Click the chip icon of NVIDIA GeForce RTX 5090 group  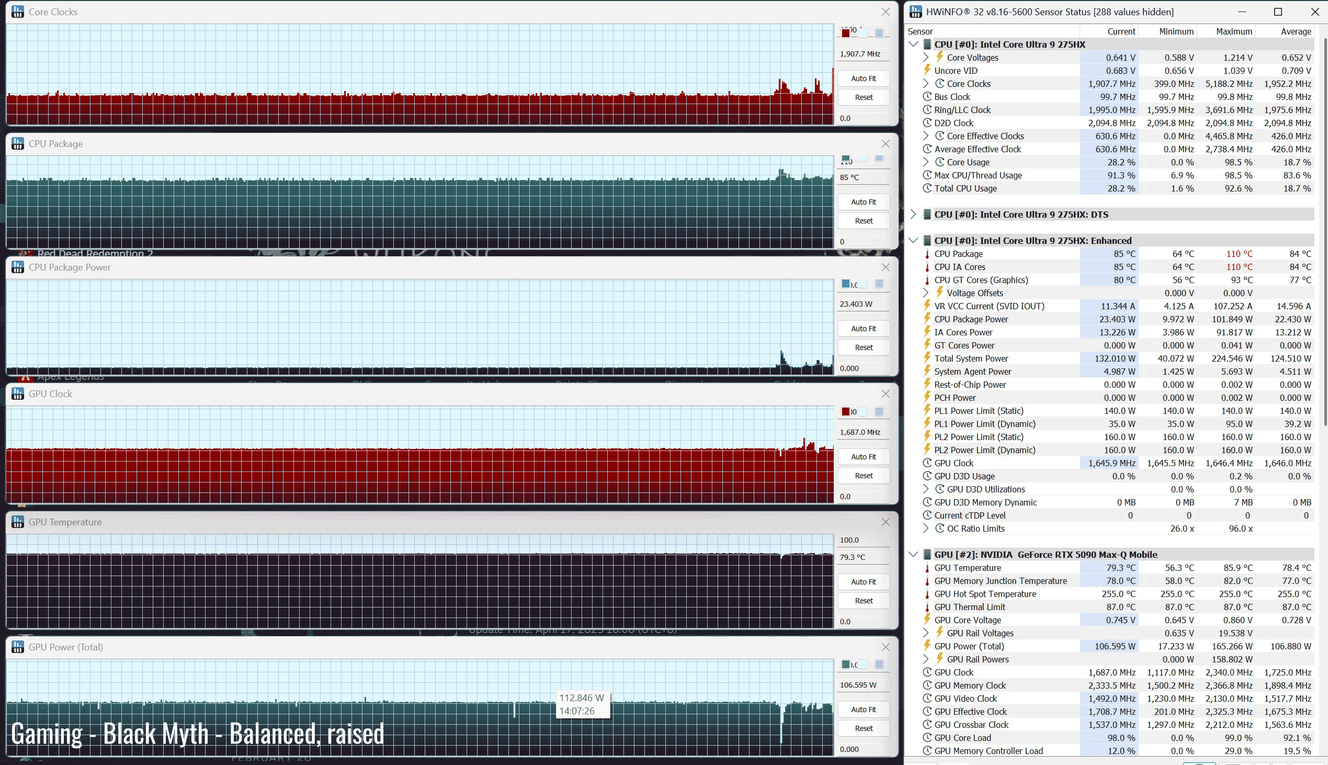tap(927, 555)
